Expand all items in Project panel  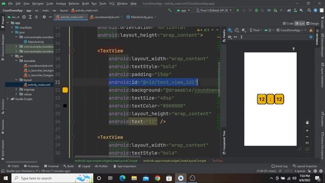click(30, 17)
